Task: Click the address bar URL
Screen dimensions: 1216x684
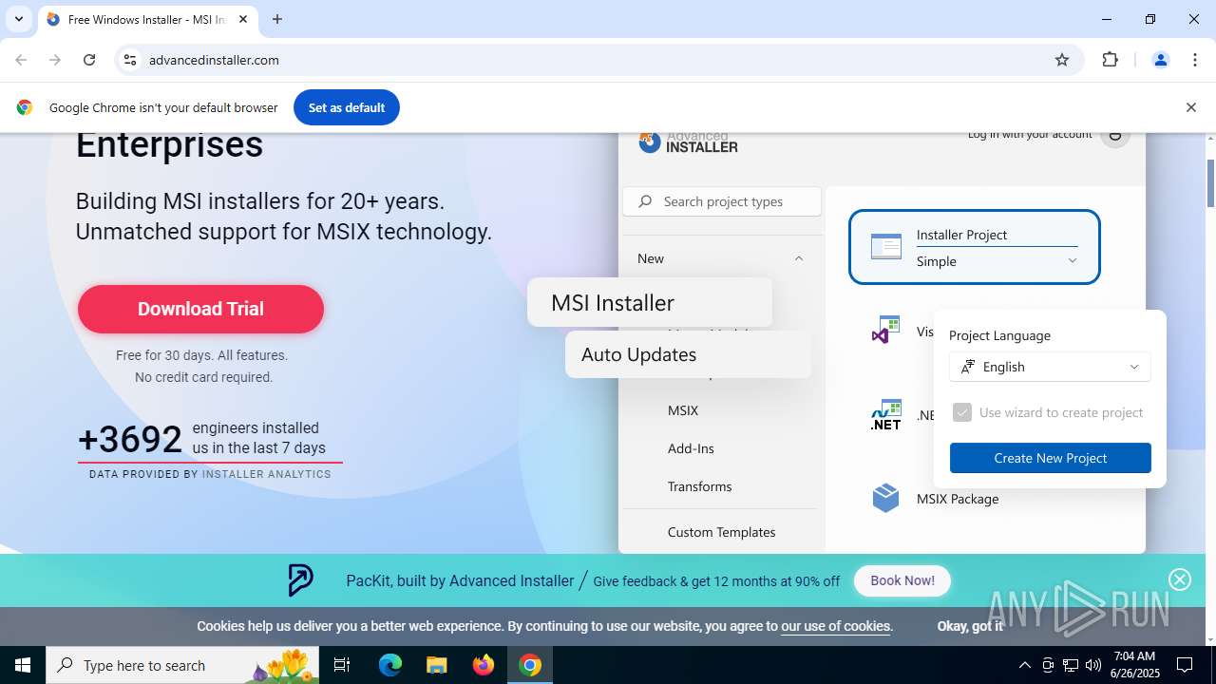Action: pyautogui.click(x=214, y=60)
